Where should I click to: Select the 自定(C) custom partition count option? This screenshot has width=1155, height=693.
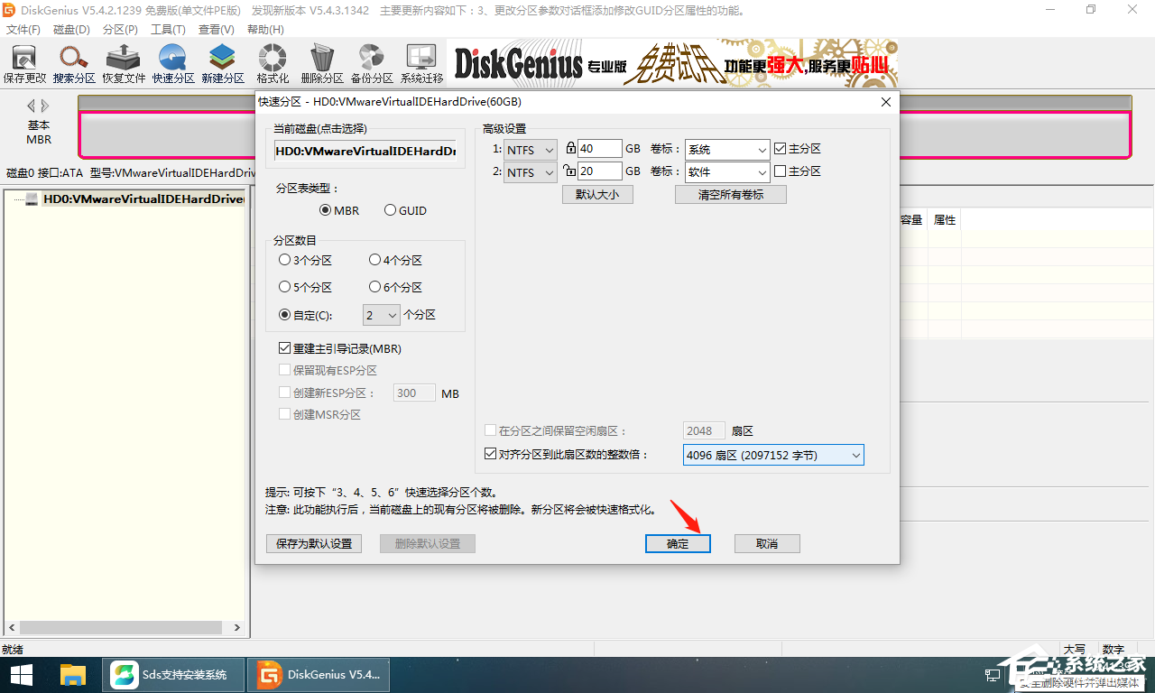[x=306, y=315]
